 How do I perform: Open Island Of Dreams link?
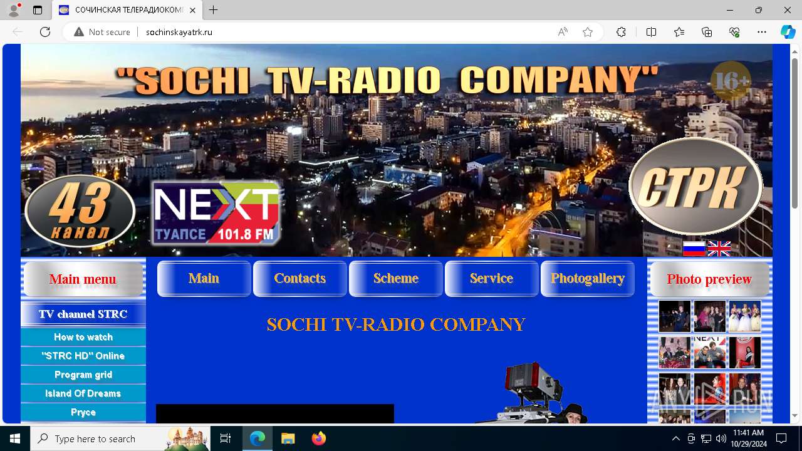[x=83, y=393]
